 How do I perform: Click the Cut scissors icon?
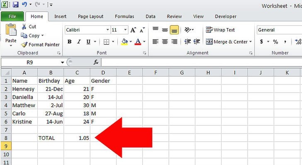click(x=24, y=26)
